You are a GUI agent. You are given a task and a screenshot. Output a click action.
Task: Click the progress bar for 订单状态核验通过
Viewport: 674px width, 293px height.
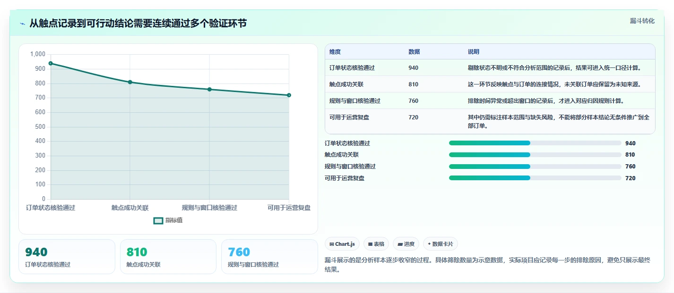(535, 143)
